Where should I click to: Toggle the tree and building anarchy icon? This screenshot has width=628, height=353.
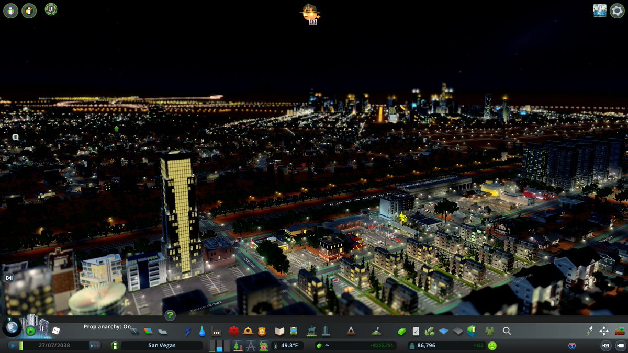click(238, 346)
